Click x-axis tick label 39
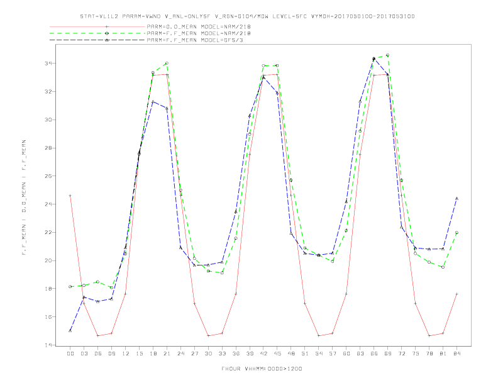The image size is (498, 385). pos(250,354)
